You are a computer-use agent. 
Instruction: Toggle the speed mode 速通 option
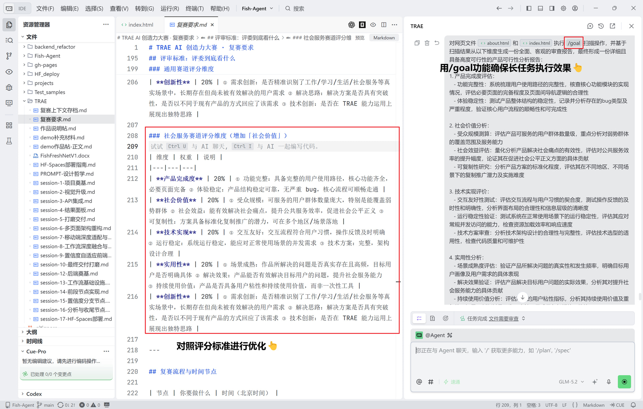pos(452,382)
